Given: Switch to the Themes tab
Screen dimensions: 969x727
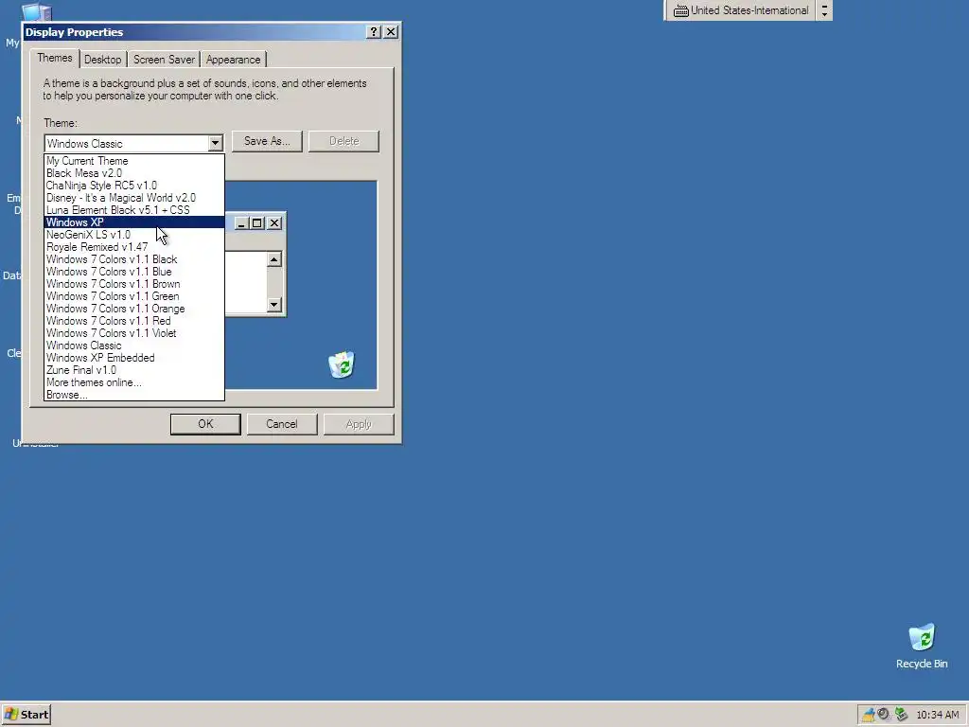Looking at the screenshot, I should tap(54, 58).
